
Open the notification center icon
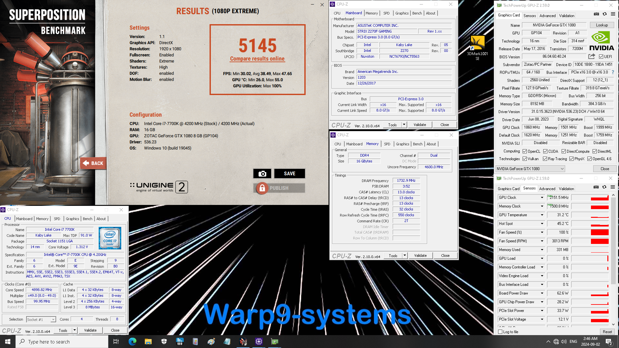coord(609,342)
